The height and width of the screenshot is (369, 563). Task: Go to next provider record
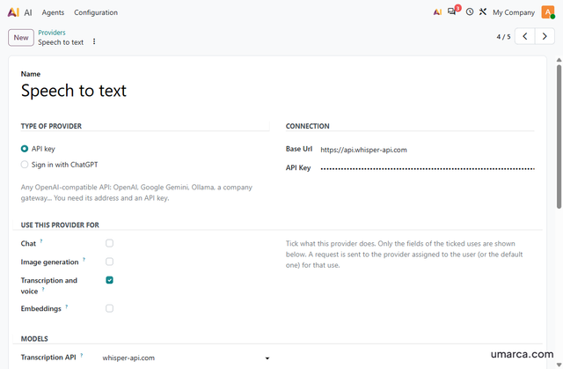(x=545, y=36)
